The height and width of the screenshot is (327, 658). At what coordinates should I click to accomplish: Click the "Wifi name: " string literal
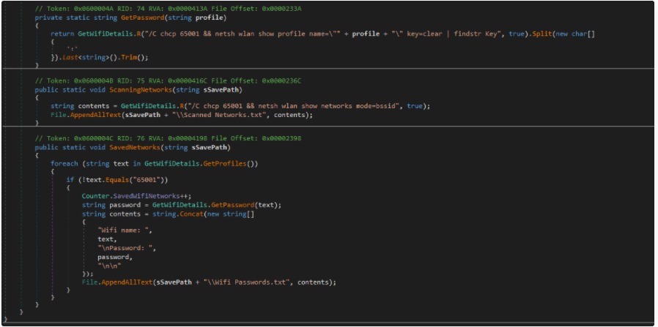click(125, 230)
